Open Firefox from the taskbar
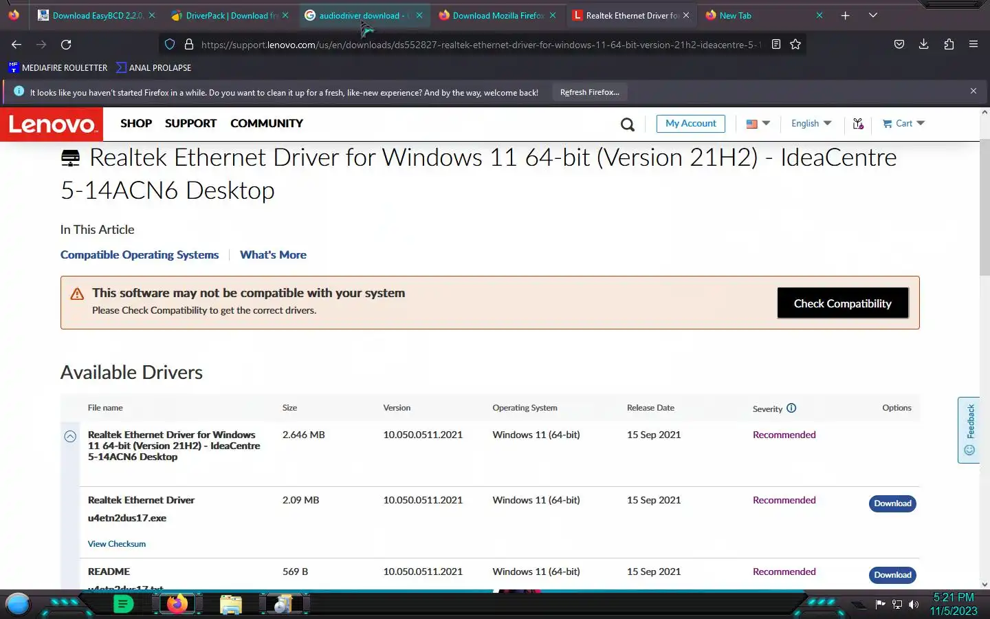This screenshot has width=990, height=619. [x=177, y=605]
